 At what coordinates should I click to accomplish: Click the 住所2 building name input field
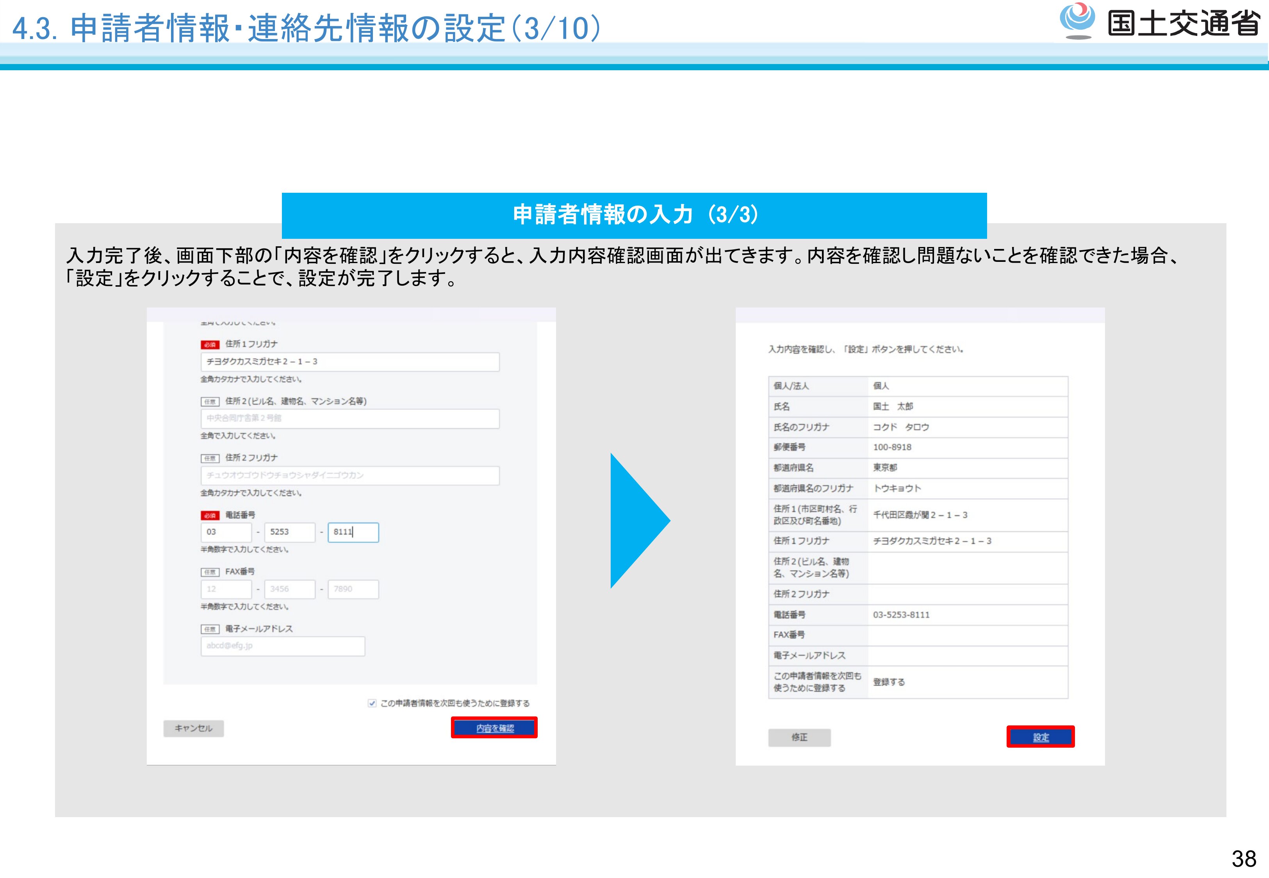click(350, 419)
